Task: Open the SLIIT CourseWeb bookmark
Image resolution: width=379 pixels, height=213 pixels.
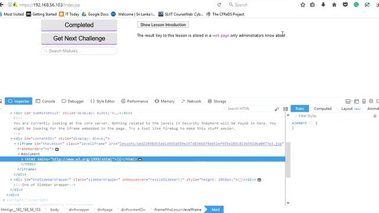Action: [181, 14]
